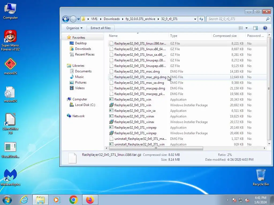The image size is (274, 205).
Task: Click the vertical scrollbar down arrow
Action: (269, 144)
